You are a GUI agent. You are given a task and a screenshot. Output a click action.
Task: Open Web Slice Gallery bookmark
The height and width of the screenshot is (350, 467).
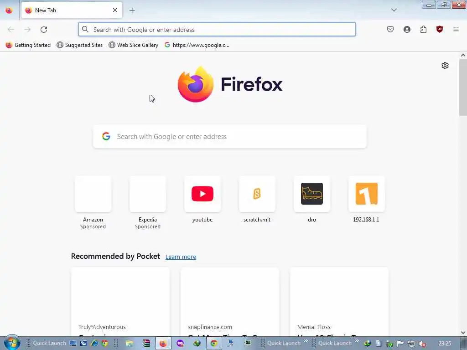134,45
